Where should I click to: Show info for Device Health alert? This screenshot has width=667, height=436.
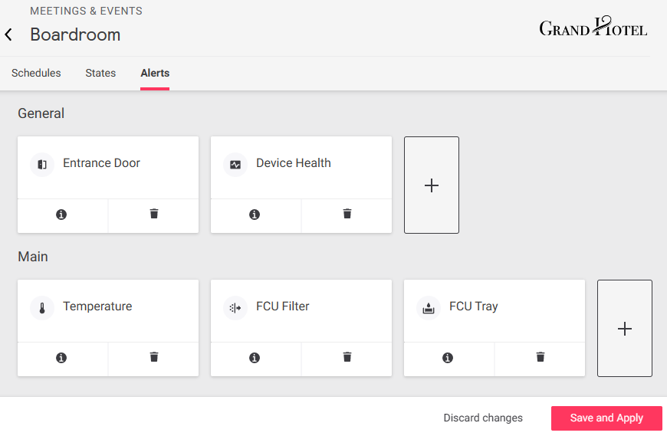click(255, 215)
